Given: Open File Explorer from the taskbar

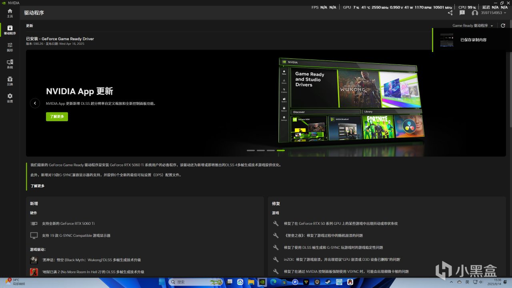Looking at the screenshot, I should click(251, 282).
